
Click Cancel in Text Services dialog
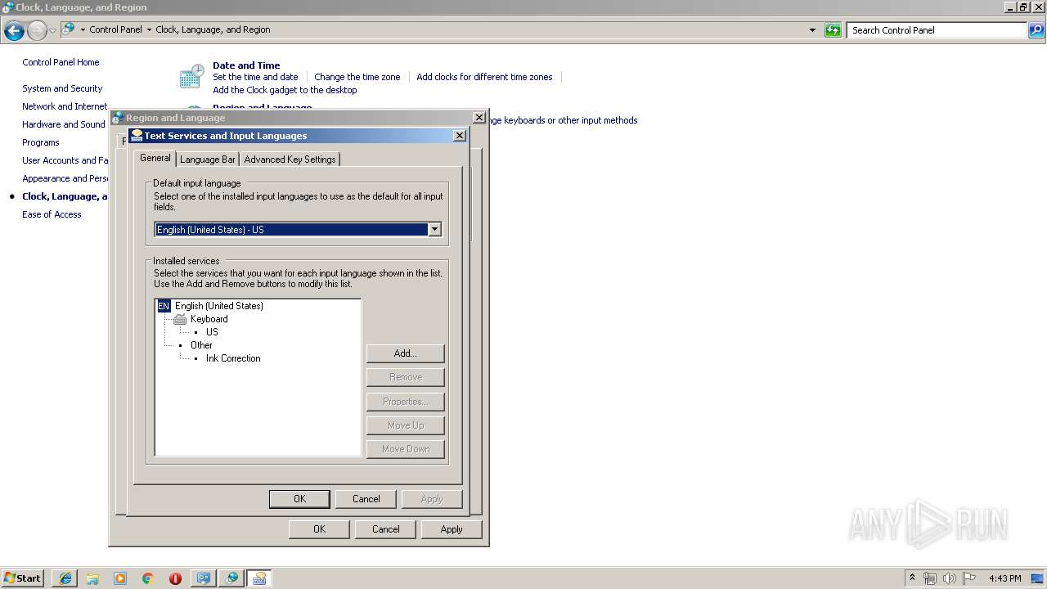point(366,499)
